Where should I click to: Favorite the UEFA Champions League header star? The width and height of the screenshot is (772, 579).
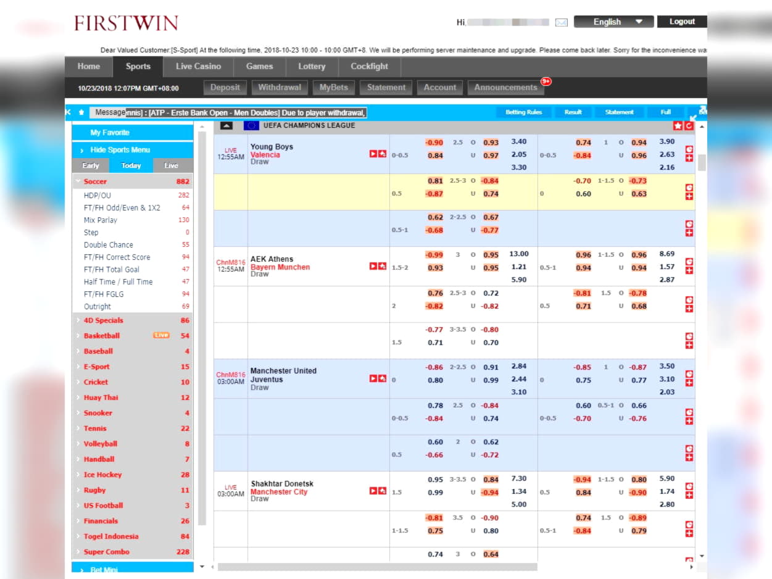tap(678, 126)
